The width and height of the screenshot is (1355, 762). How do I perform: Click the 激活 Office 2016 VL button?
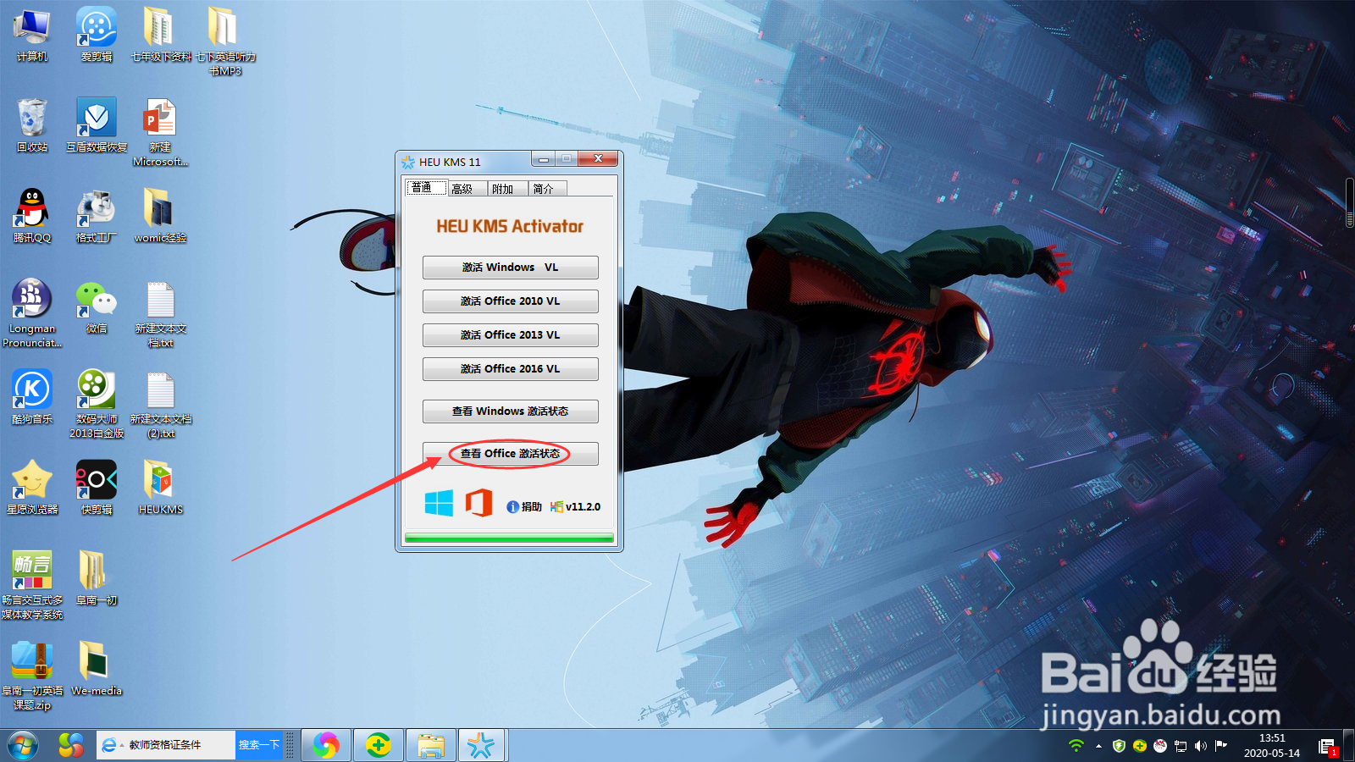[511, 369]
